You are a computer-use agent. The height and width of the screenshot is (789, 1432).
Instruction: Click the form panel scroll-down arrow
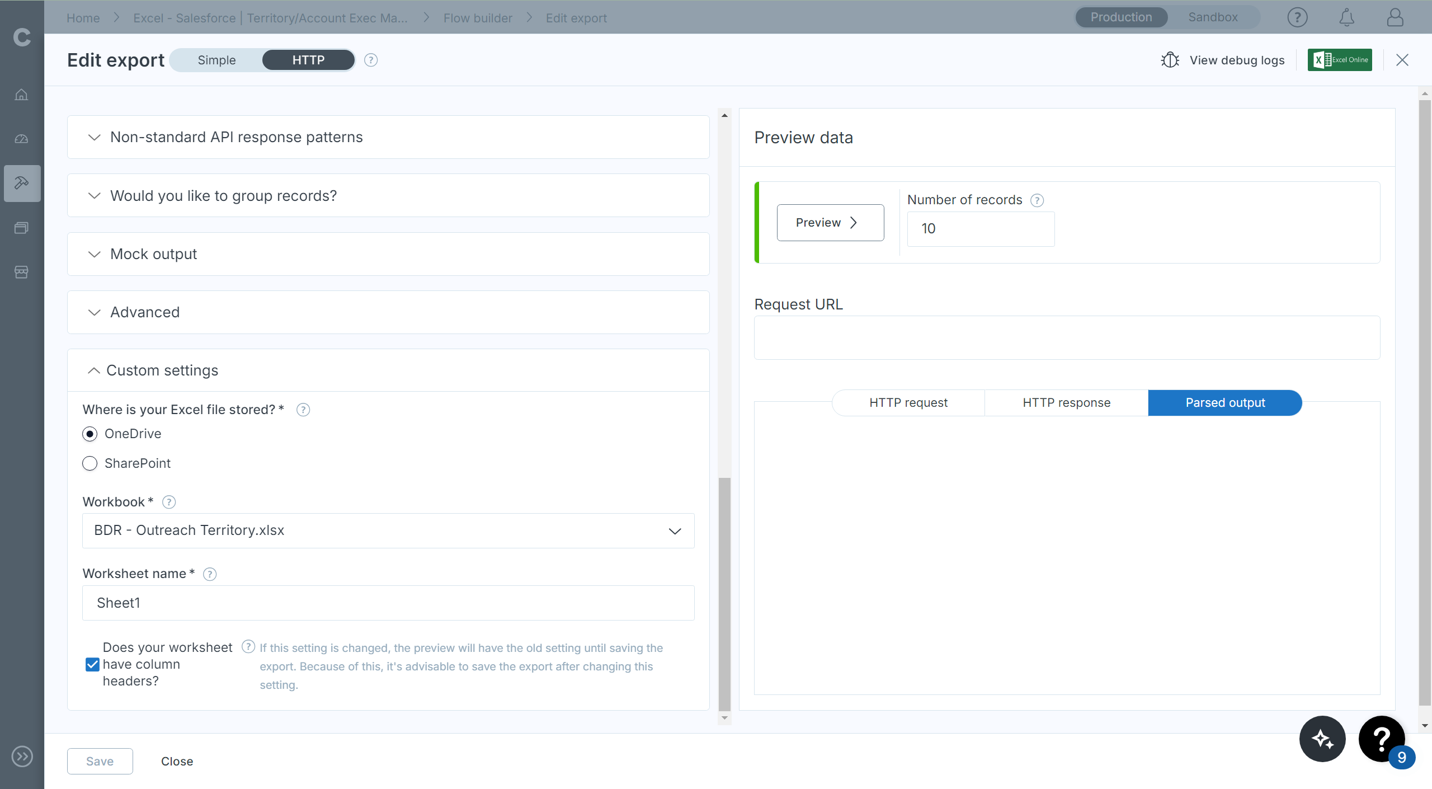click(724, 718)
